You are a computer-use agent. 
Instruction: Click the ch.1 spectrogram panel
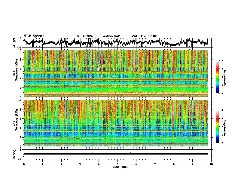116,73
